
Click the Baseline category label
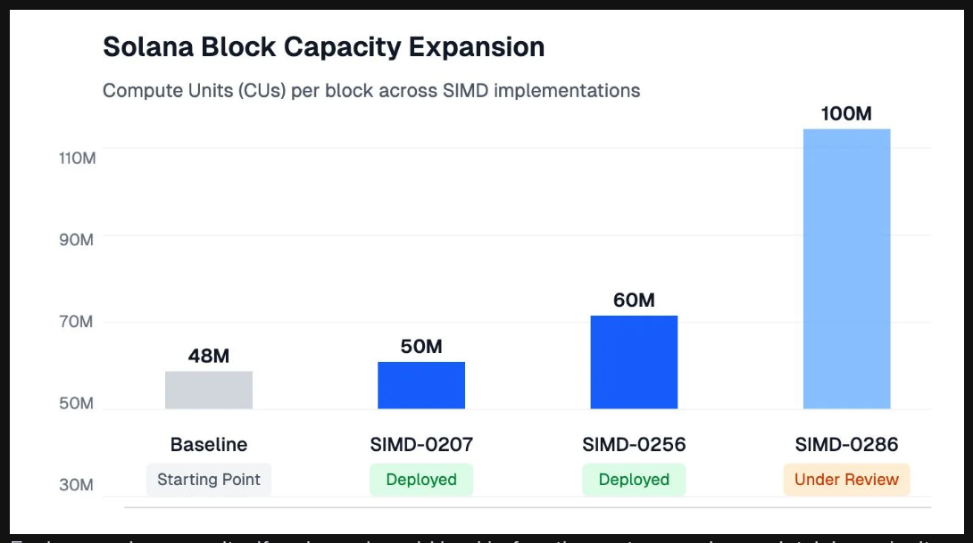209,444
